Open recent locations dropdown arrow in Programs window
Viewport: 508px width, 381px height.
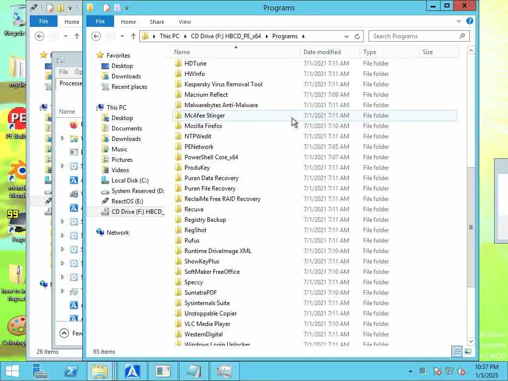click(122, 36)
